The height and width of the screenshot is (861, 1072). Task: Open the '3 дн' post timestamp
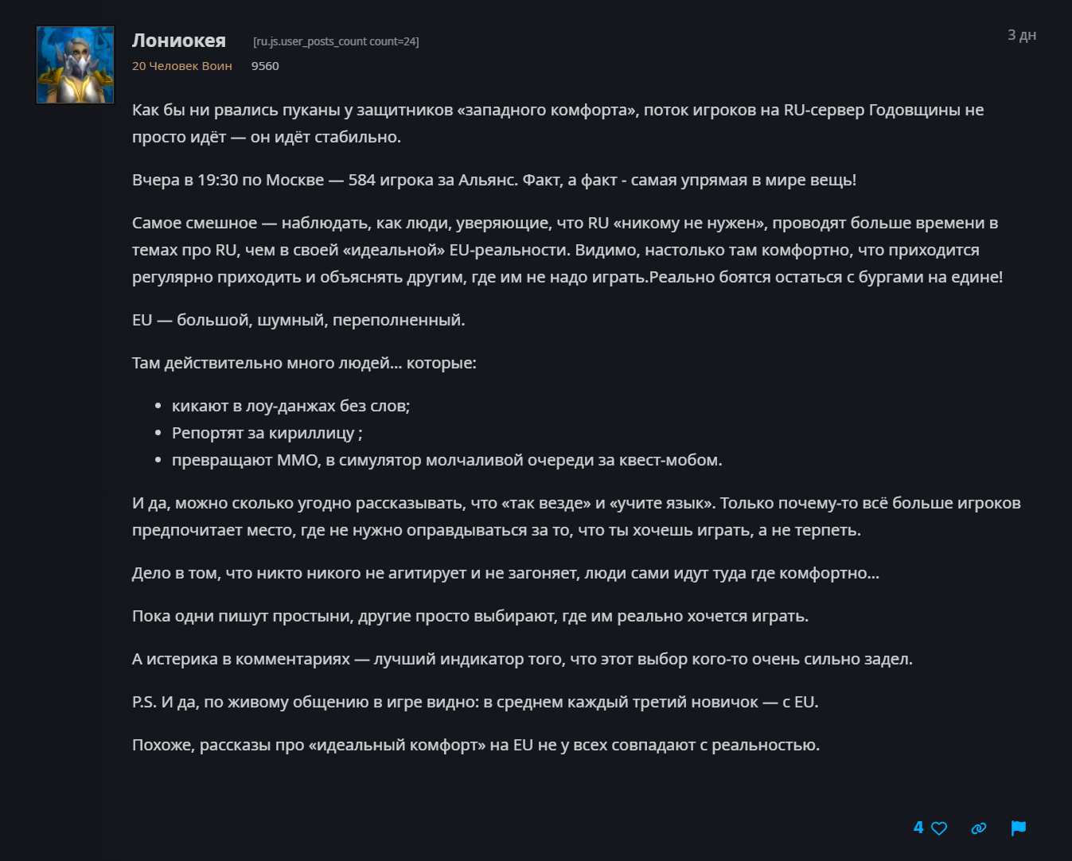(x=1022, y=35)
